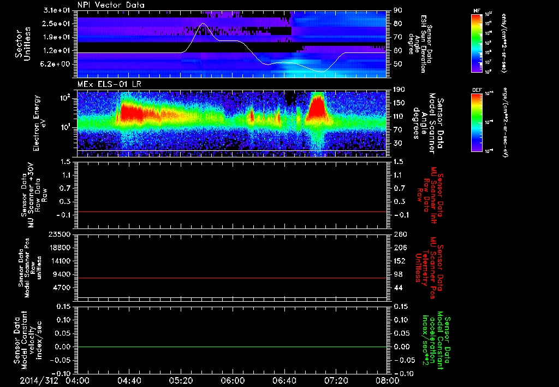Click the red scanner position line near 9400
The image size is (559, 387).
(x=232, y=278)
